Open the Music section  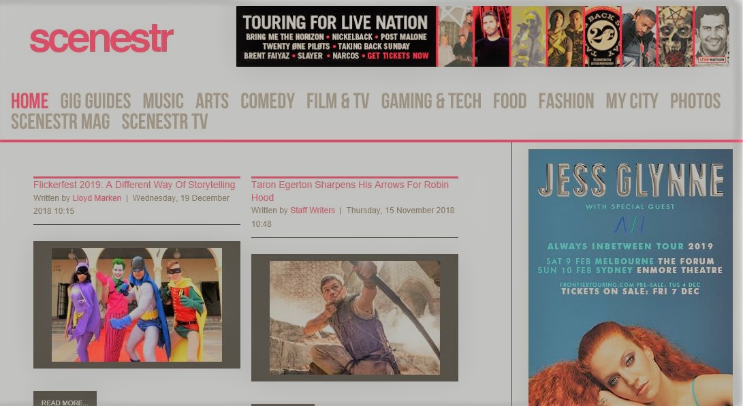(163, 101)
